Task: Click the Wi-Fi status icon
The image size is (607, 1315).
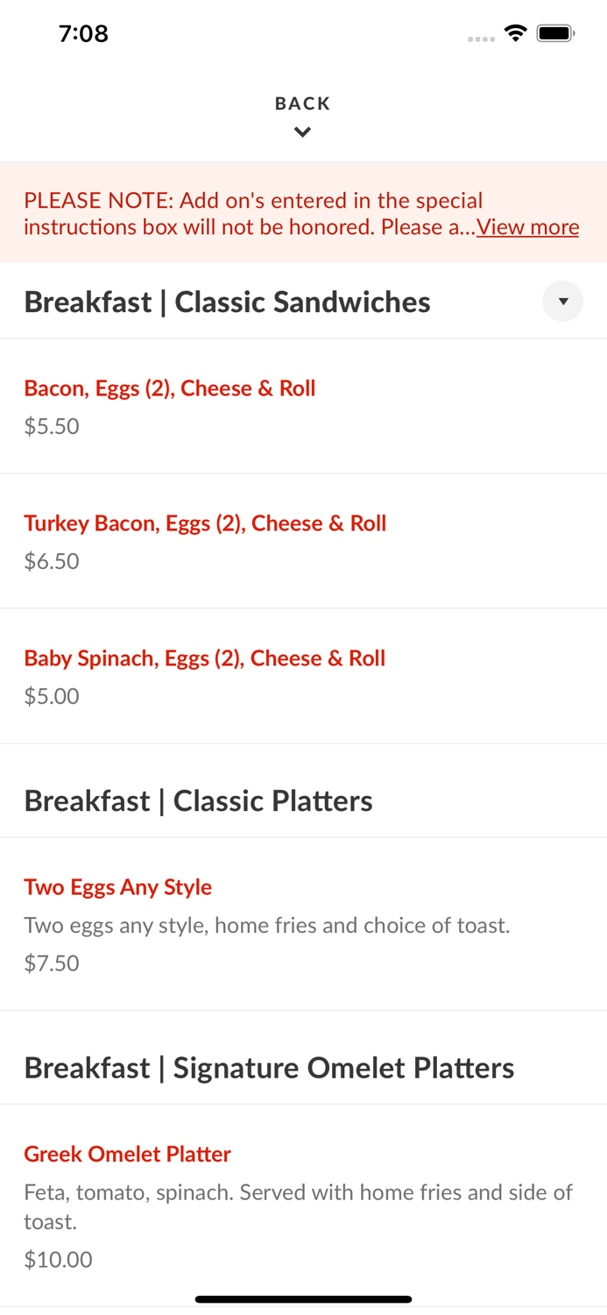Action: 515,32
